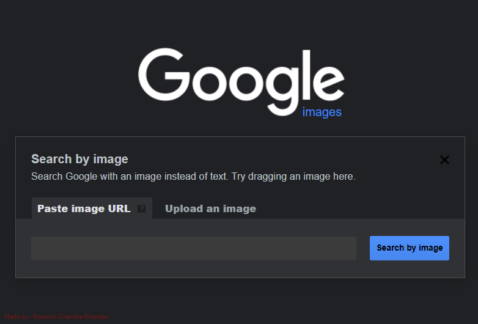The image size is (478, 324).
Task: Click the blue Search by image button
Action: tap(410, 248)
